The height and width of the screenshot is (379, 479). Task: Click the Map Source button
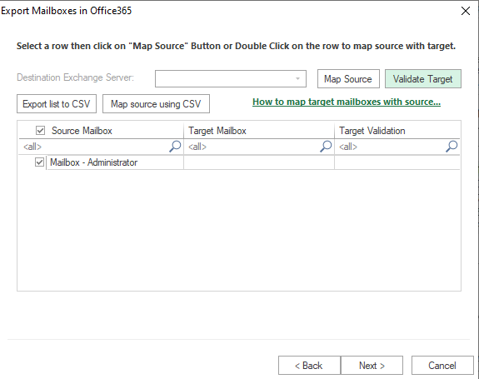coord(348,79)
